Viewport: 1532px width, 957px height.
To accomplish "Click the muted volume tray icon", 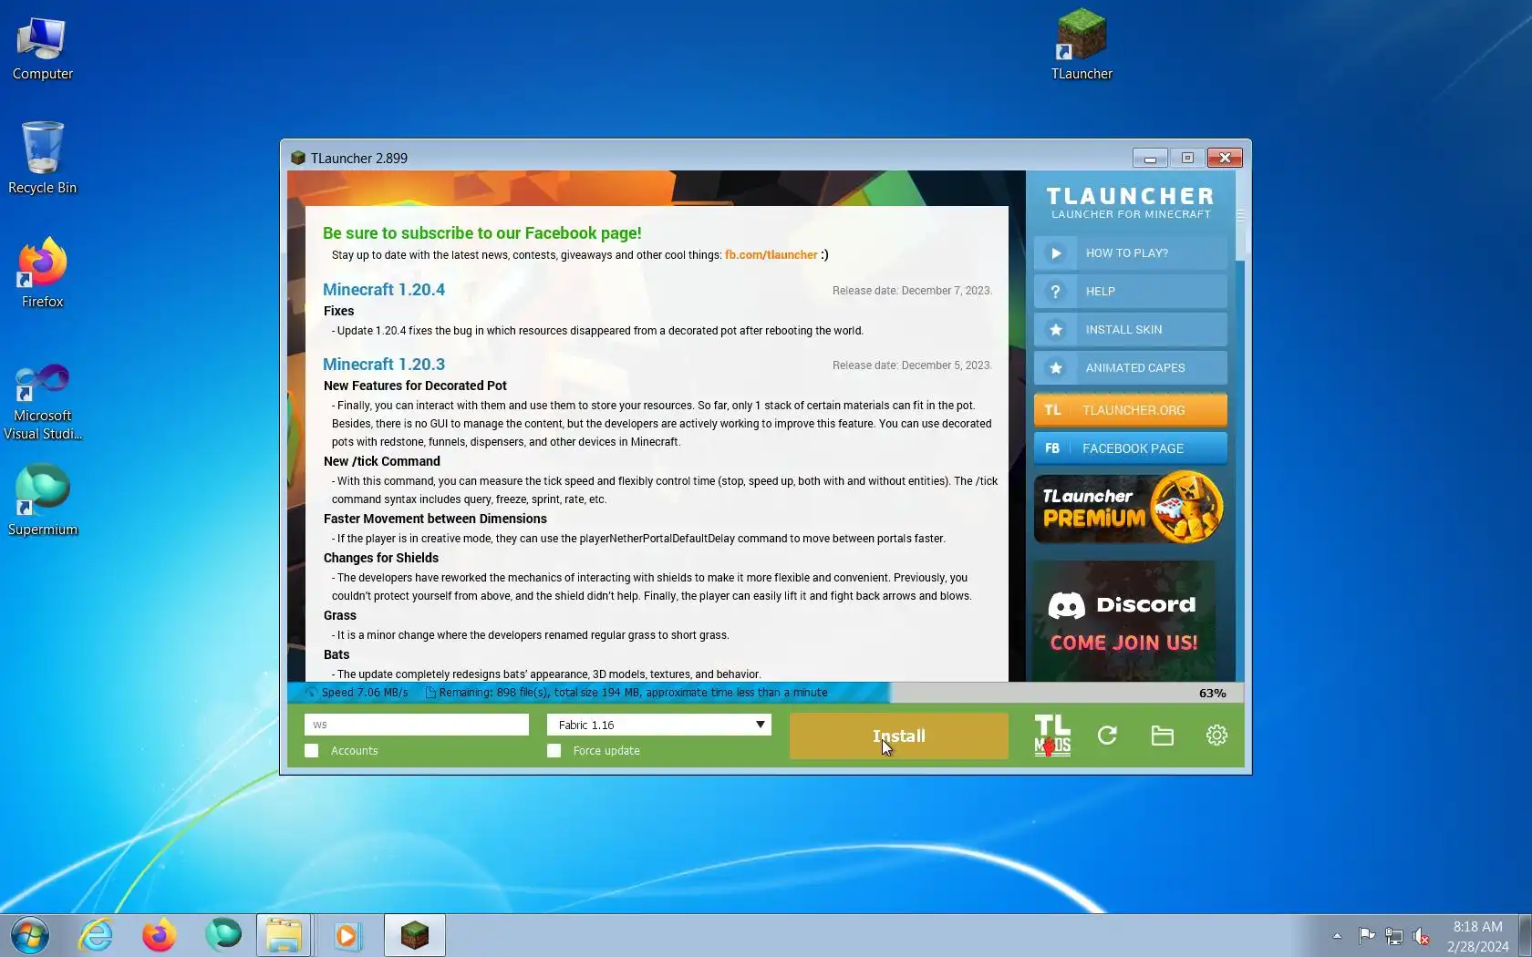I will (x=1421, y=935).
